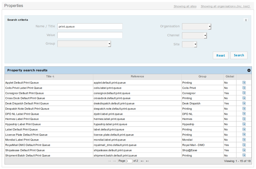Sort results by the Group column
The image size is (256, 169).
click(202, 76)
